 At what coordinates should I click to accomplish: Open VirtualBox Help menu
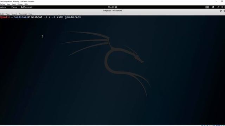tap(26, 4)
